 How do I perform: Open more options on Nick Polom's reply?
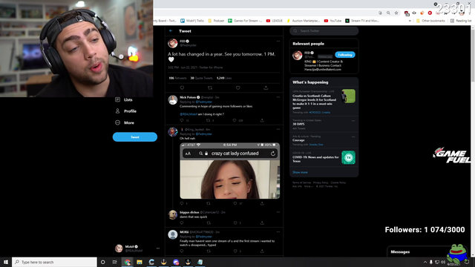pyautogui.click(x=278, y=97)
